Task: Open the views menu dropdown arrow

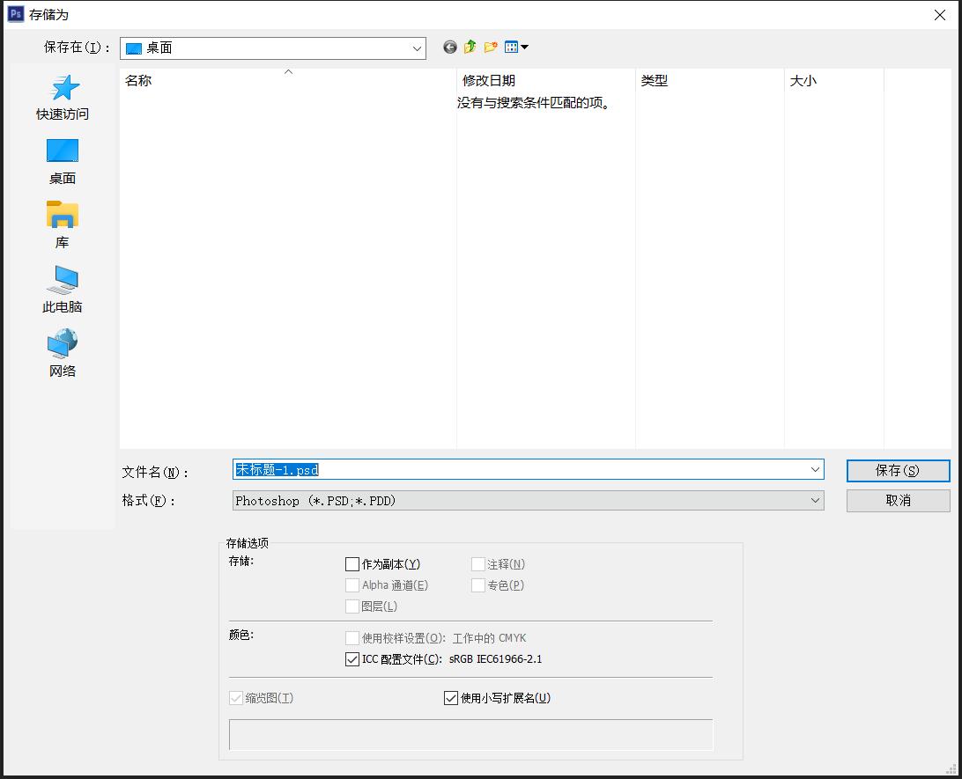Action: 523,47
